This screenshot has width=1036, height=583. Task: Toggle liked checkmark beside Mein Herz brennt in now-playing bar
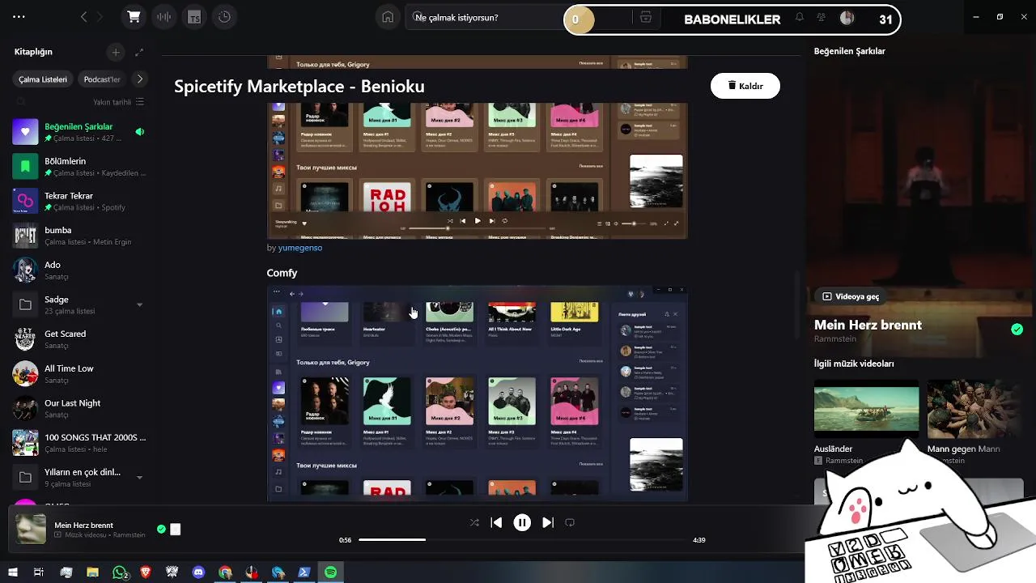pos(161,529)
